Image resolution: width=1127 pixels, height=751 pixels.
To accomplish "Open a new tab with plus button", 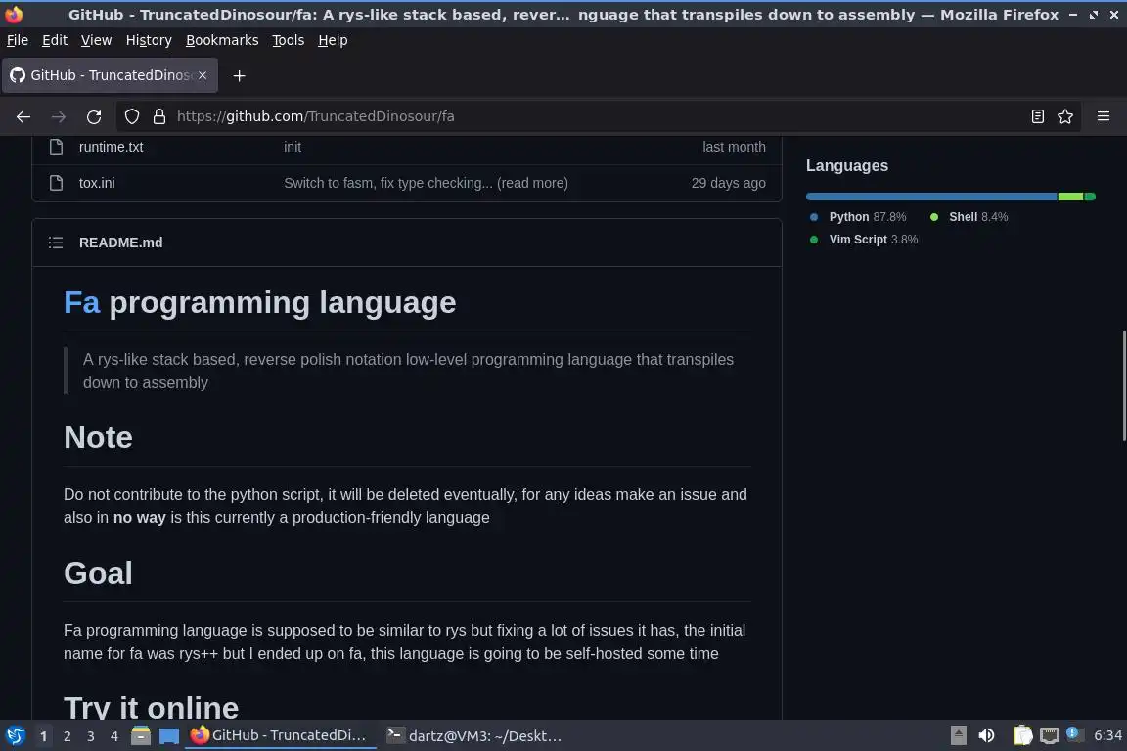I will [240, 75].
